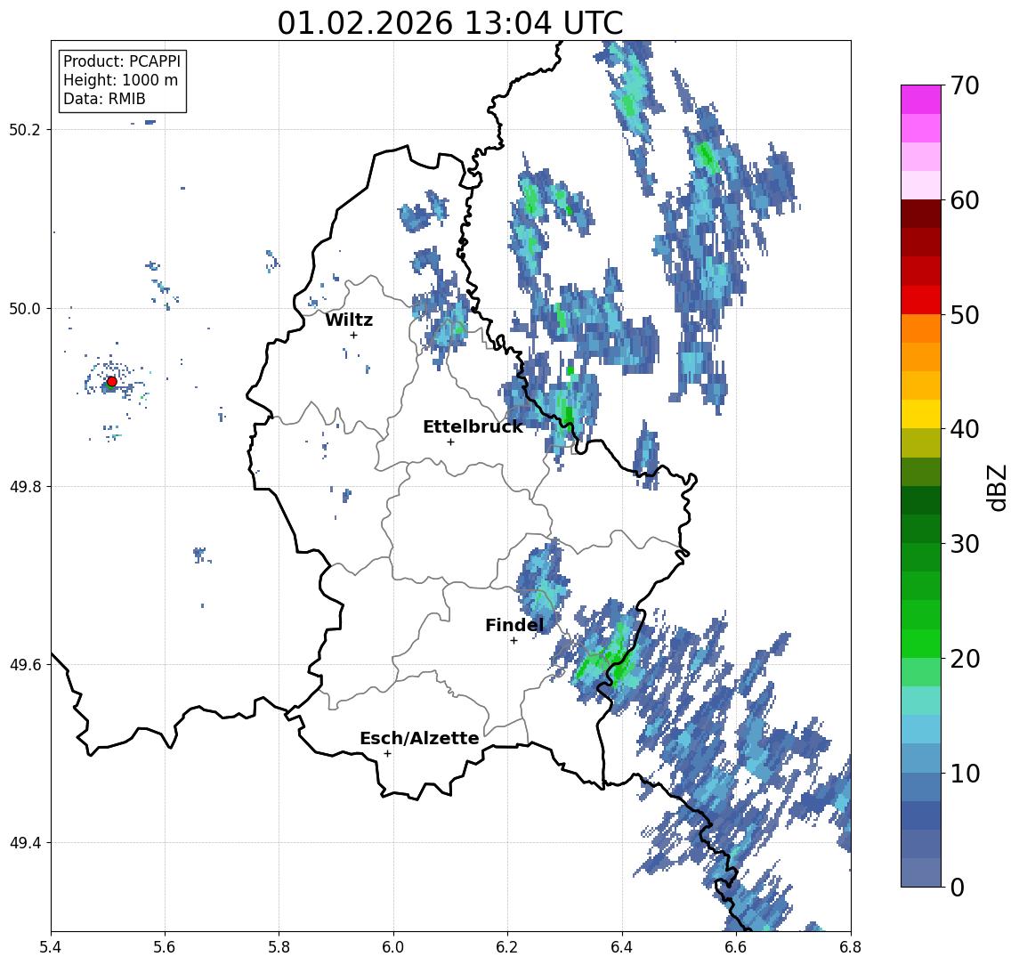Click the latitude tick label 49.4
This screenshot has width=1019, height=965.
click(x=25, y=843)
